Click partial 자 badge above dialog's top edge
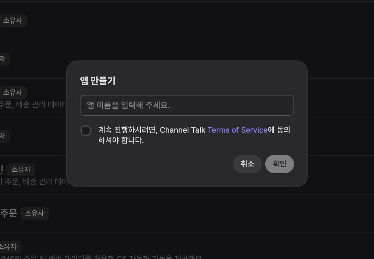 coord(3,59)
